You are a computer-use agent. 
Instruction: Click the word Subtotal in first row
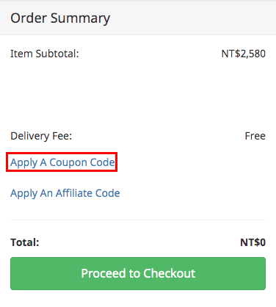point(57,54)
